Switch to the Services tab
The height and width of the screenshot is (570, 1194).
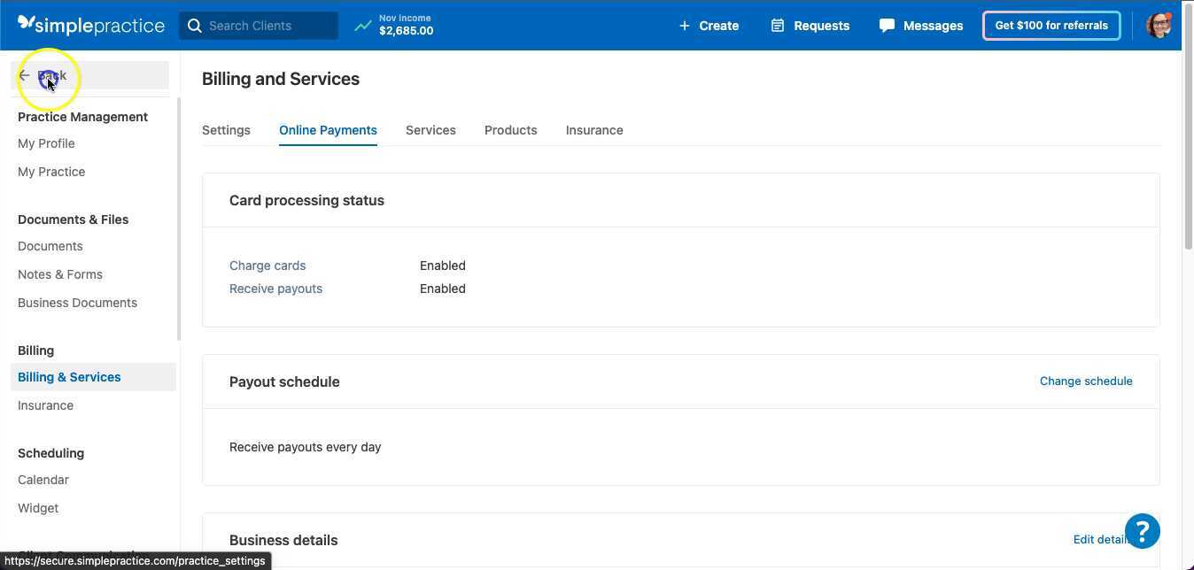(x=430, y=130)
